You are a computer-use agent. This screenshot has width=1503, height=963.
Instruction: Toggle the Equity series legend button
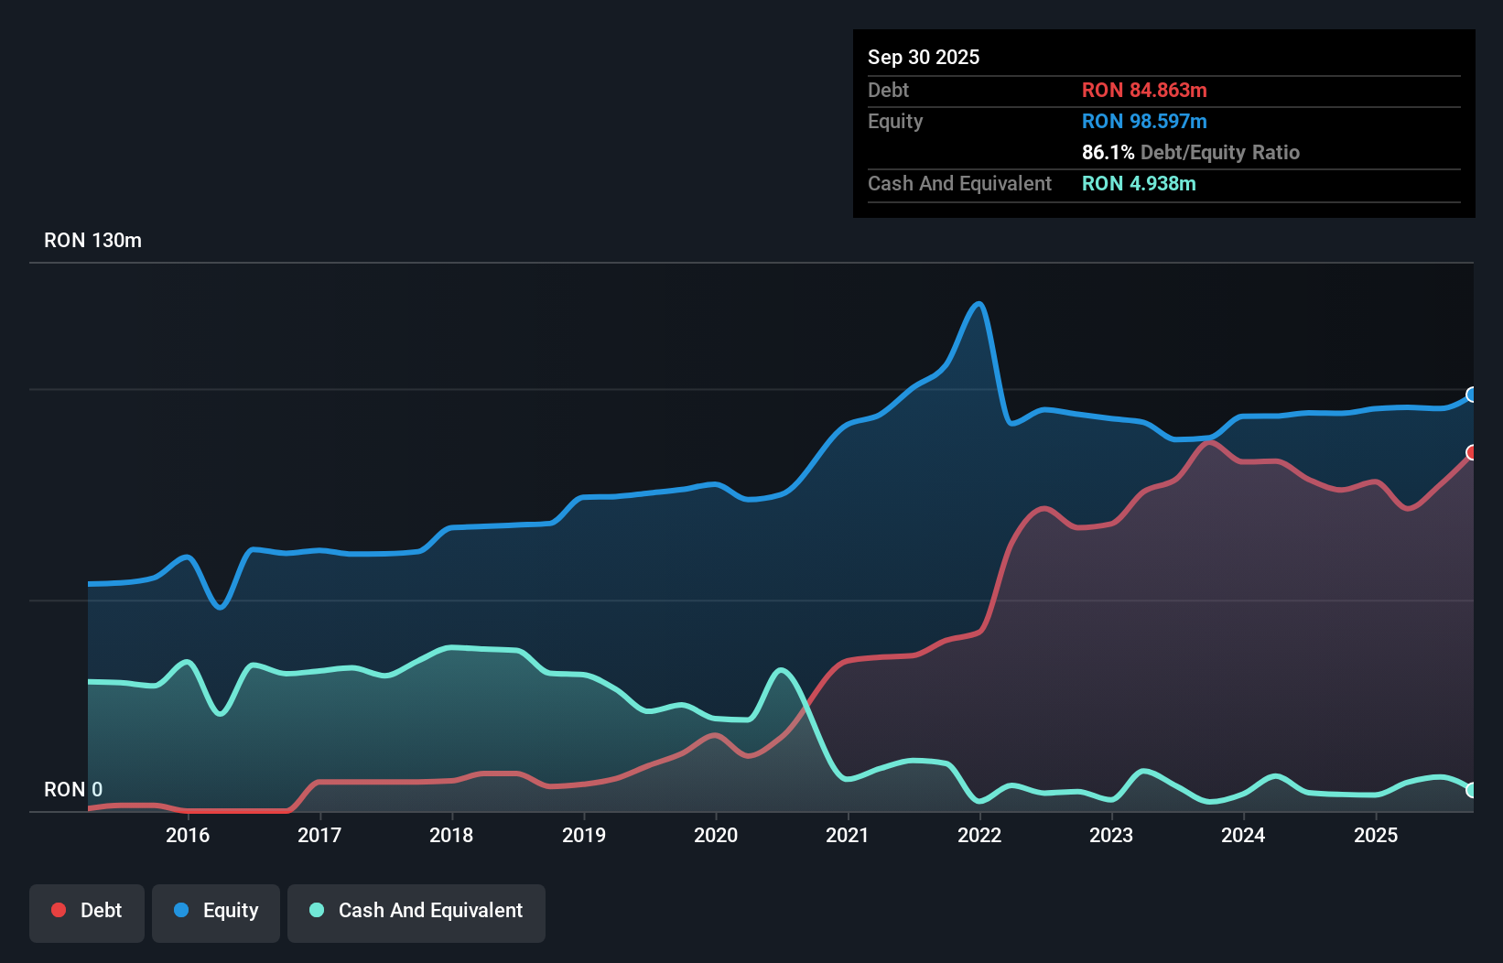(x=216, y=913)
